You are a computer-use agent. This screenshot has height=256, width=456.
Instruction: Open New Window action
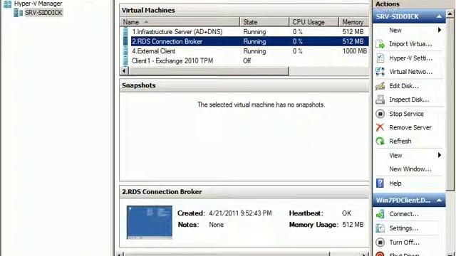pos(410,169)
